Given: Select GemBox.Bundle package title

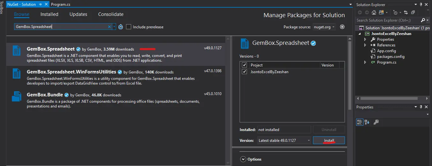Looking at the screenshot, I should [45, 95].
